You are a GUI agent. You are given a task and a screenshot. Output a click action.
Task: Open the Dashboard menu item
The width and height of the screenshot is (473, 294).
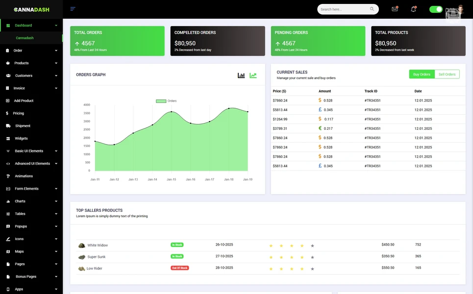click(23, 25)
